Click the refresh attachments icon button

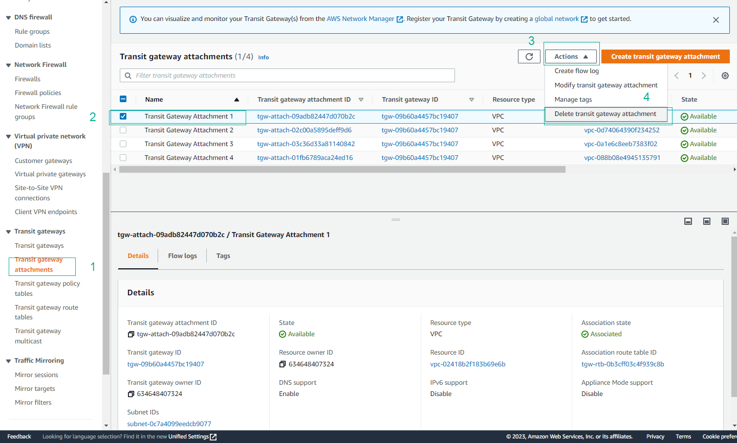pyautogui.click(x=529, y=57)
